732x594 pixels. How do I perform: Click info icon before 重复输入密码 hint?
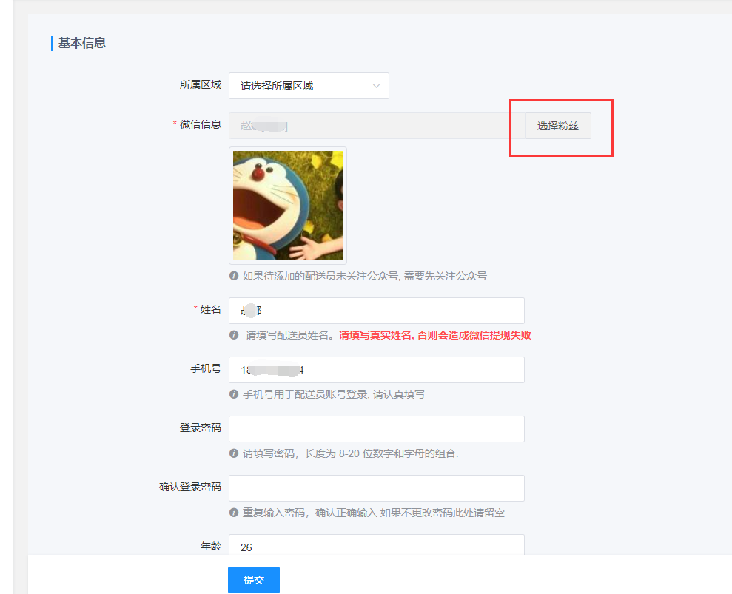click(x=234, y=513)
